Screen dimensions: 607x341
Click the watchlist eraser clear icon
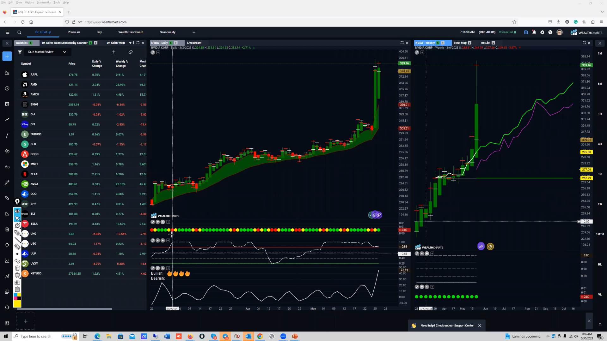click(131, 52)
